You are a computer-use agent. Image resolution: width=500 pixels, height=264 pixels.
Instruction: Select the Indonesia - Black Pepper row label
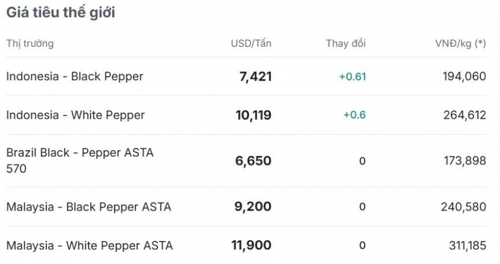click(75, 77)
